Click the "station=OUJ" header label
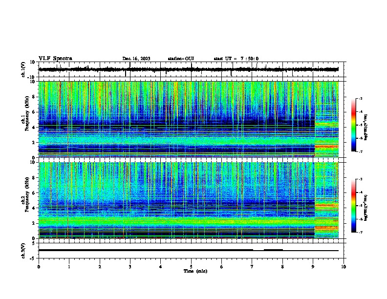The height and width of the screenshot is (299, 387). click(181, 59)
